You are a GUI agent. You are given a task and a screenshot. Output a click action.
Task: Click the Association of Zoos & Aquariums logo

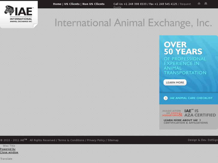tap(172, 113)
